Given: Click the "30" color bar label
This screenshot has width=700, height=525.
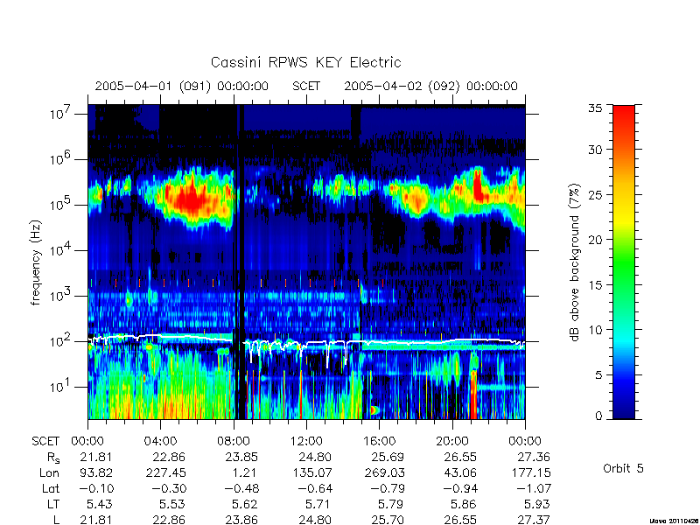Looking at the screenshot, I should 596,149.
